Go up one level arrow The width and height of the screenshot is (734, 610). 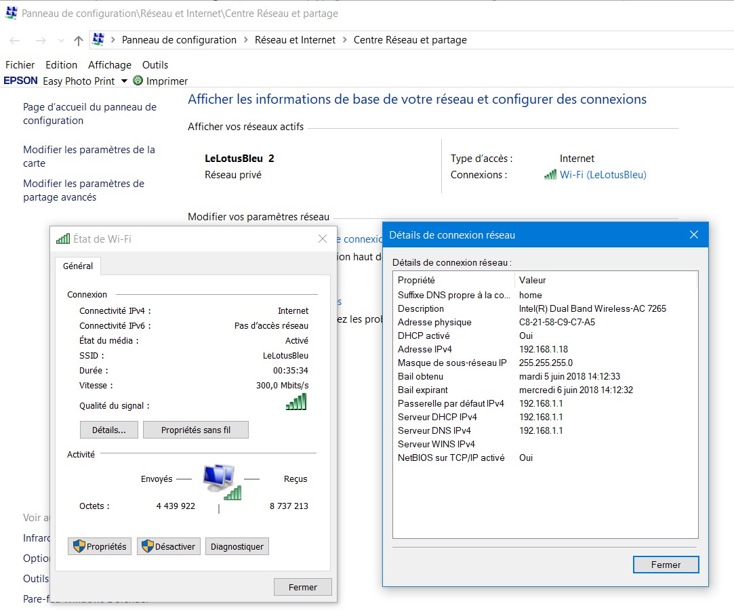(79, 41)
